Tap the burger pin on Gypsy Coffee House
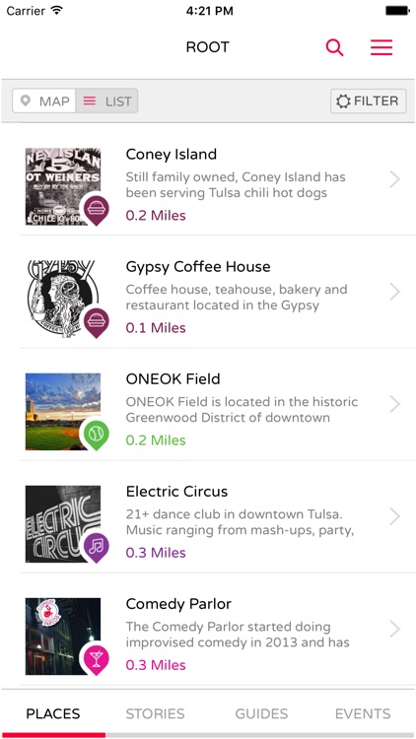 [97, 322]
